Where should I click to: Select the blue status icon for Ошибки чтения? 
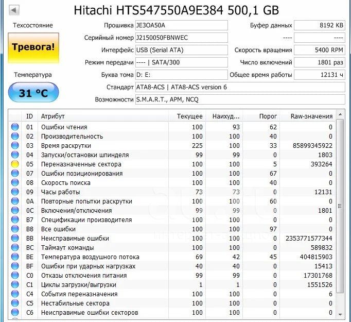click(x=15, y=127)
